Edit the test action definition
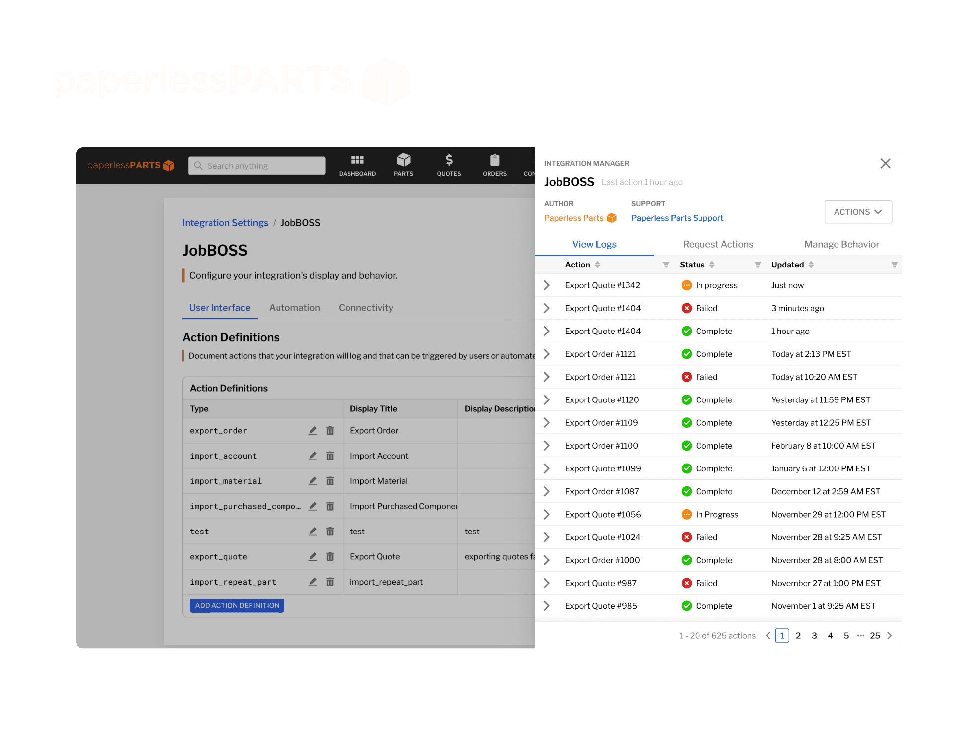Image resolution: width=978 pixels, height=732 pixels. point(313,532)
